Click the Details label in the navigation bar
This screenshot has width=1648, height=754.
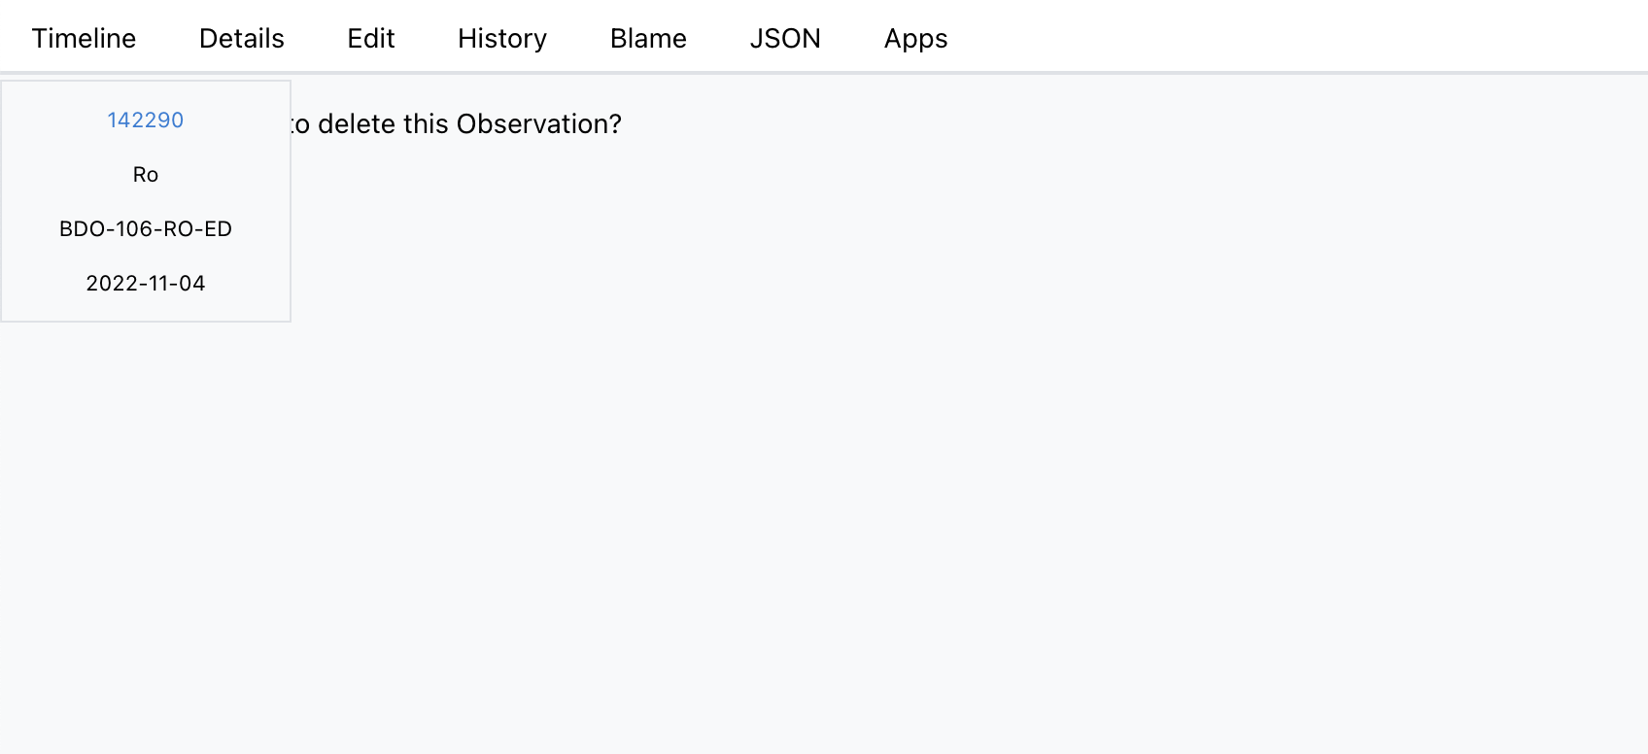(x=241, y=38)
